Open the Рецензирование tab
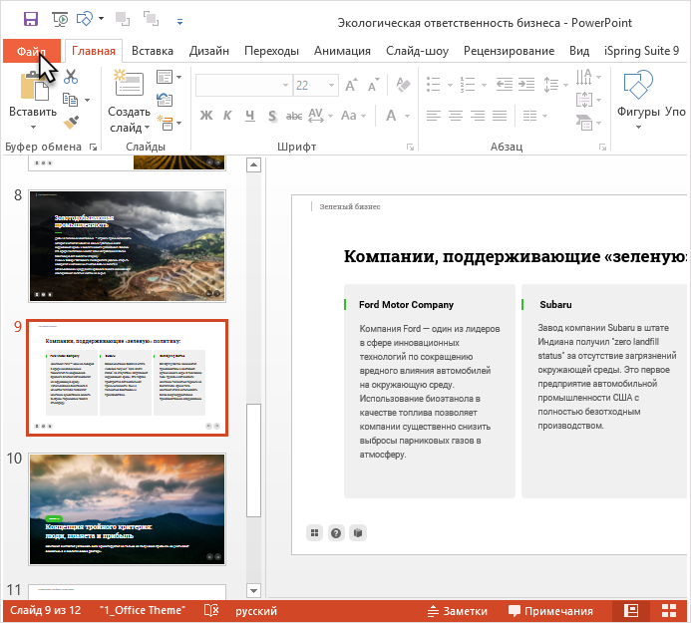The image size is (691, 623). tap(509, 51)
